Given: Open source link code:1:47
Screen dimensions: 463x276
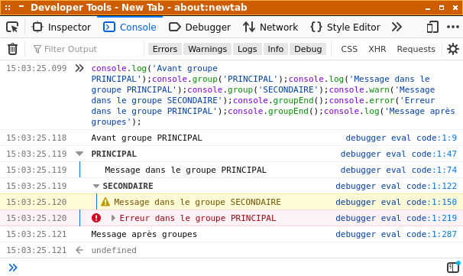Looking at the screenshot, I should (399, 154).
